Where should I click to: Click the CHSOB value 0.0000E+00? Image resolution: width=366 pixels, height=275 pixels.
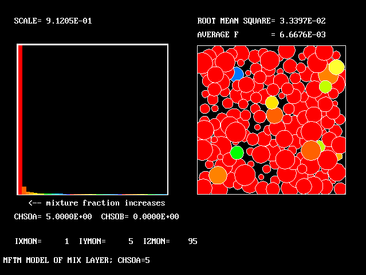156,217
